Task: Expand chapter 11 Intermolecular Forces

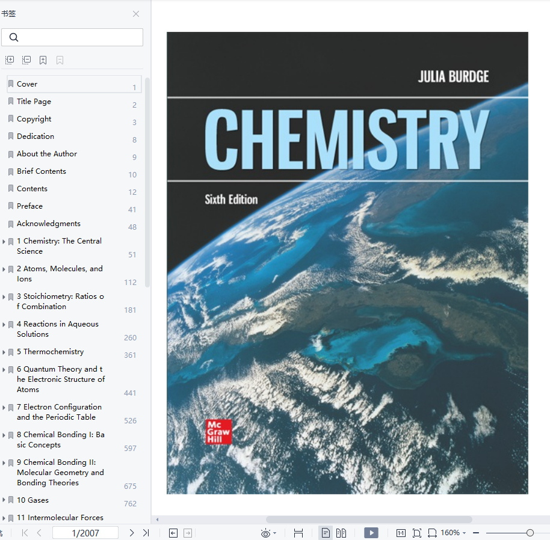Action: [4, 518]
